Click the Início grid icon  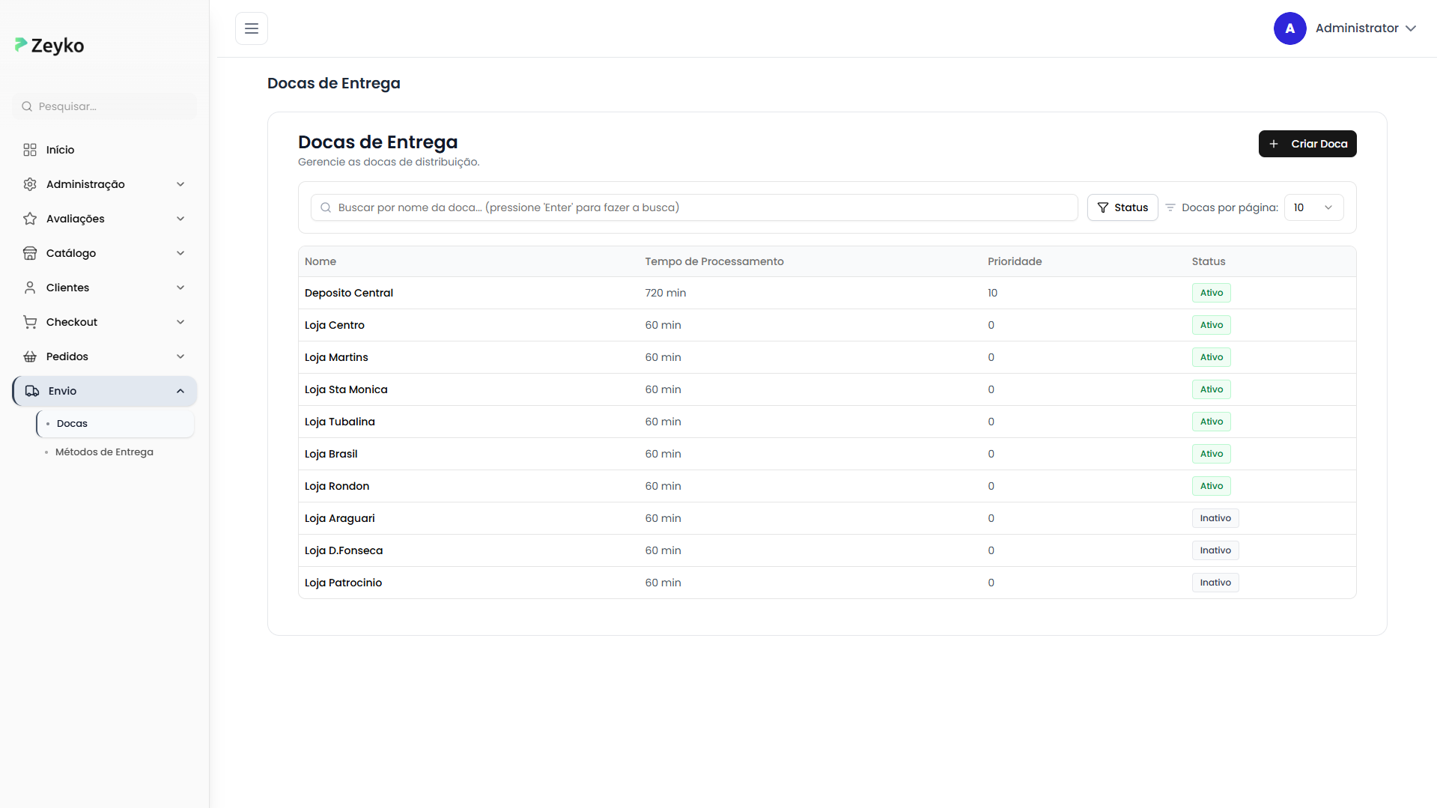pos(30,150)
